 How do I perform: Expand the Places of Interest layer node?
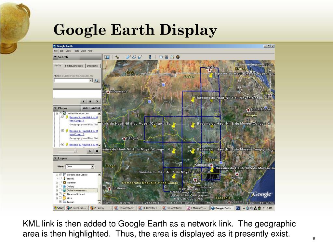[x=57, y=194]
